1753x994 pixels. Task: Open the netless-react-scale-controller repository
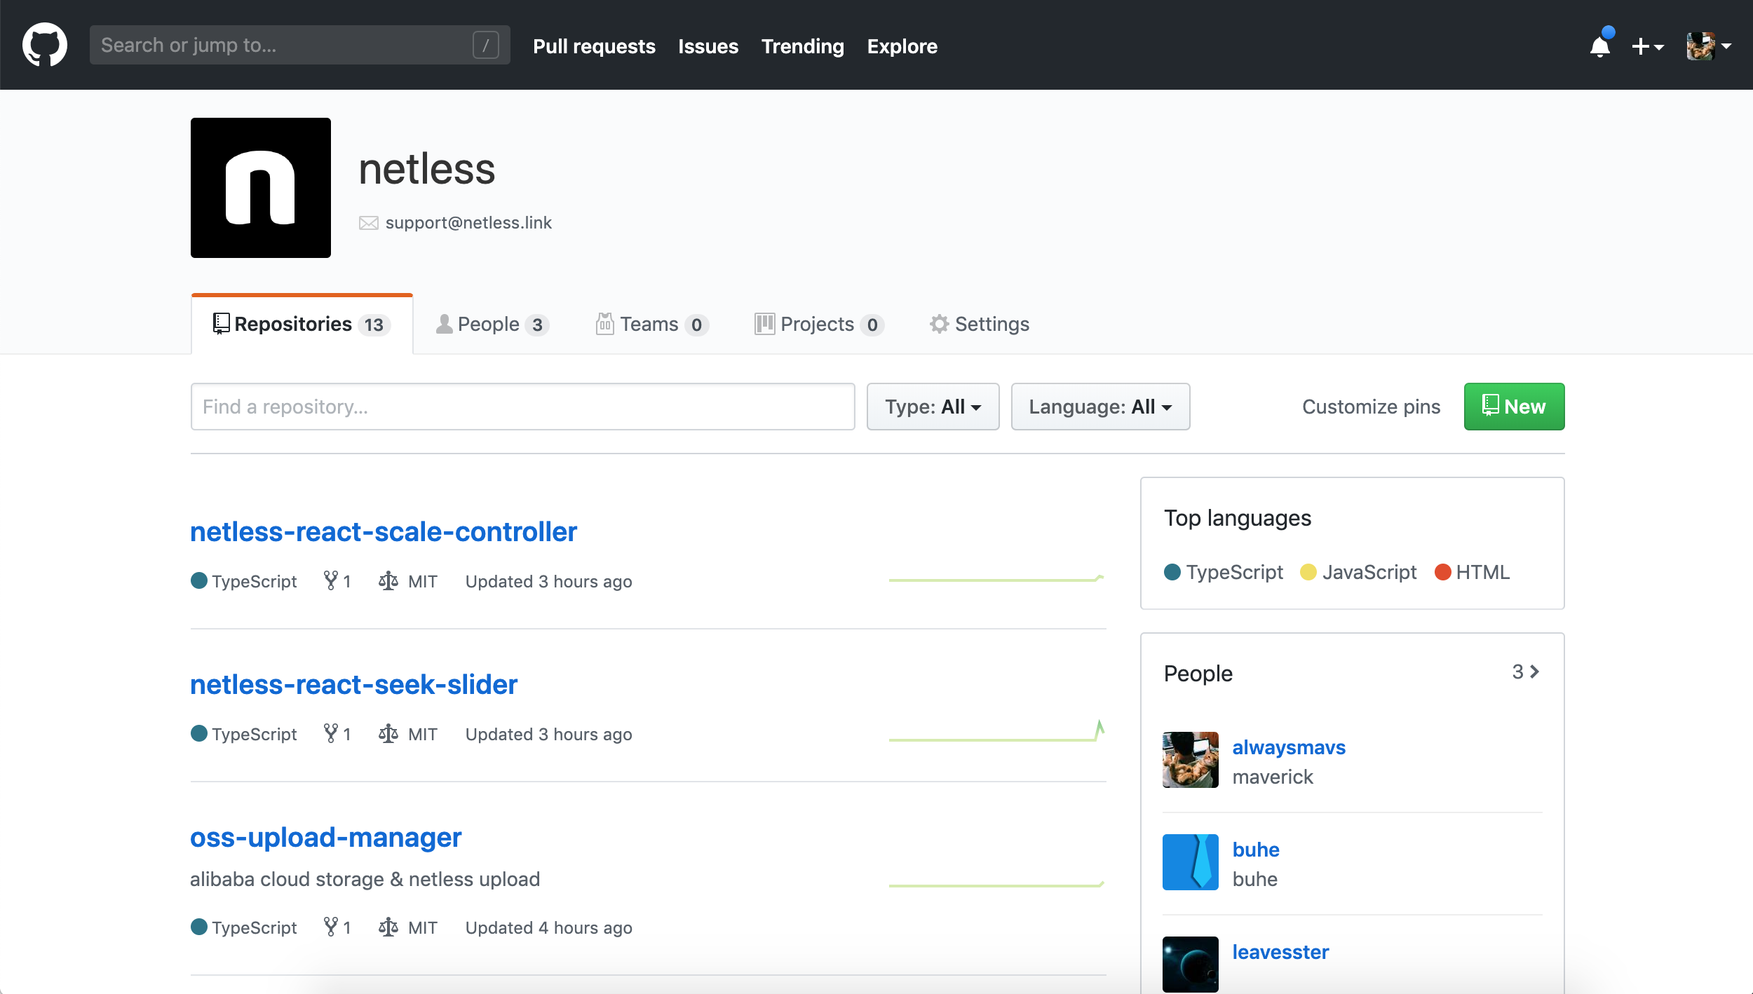[384, 532]
